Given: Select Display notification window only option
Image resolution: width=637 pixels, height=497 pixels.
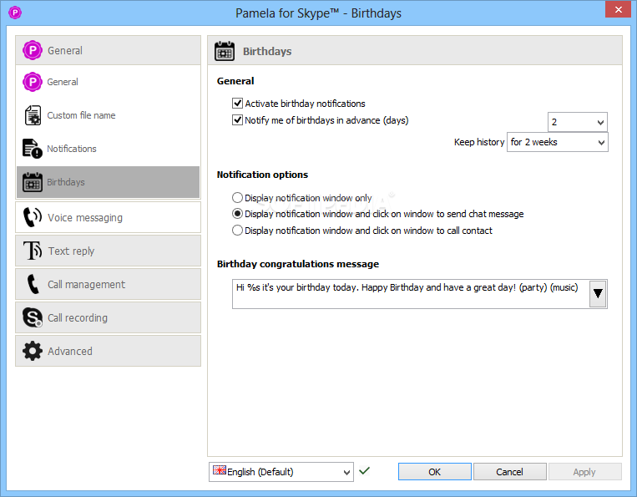Looking at the screenshot, I should 238,198.
